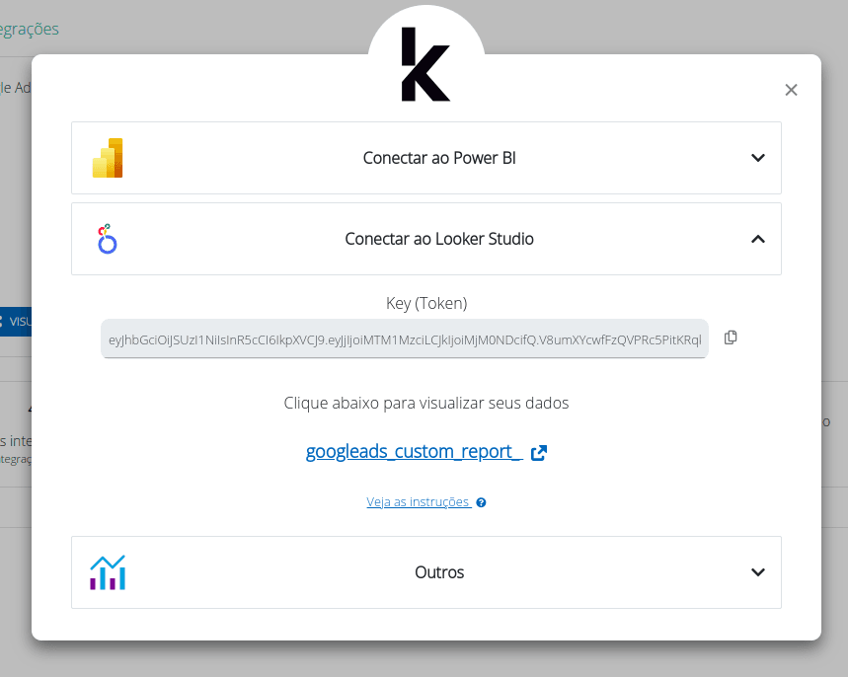Image resolution: width=848 pixels, height=677 pixels.
Task: Copy the token with the copy icon
Action: click(731, 338)
